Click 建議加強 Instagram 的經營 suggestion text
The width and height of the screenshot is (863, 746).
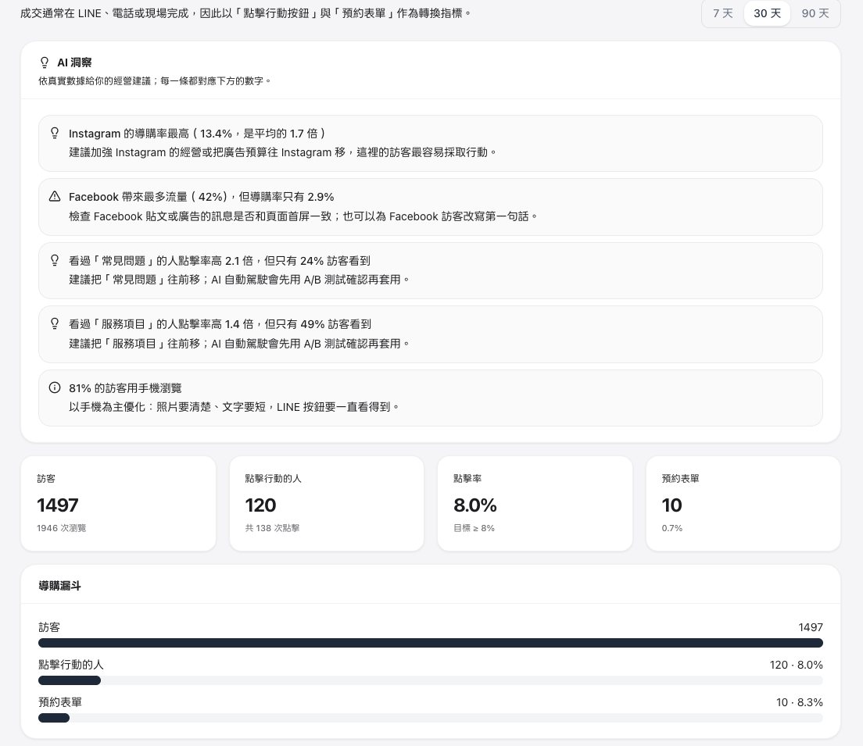[x=282, y=152]
